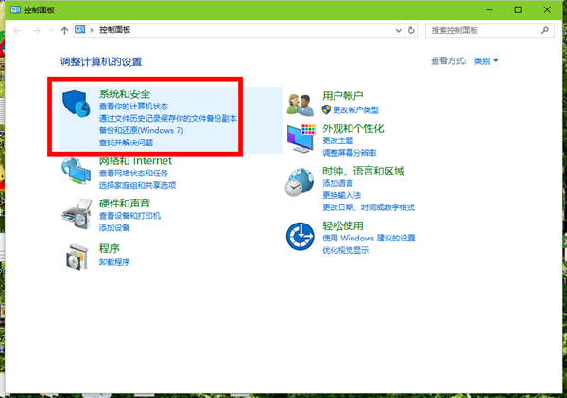Open the 时钟、语言和区域 heading

click(x=363, y=171)
